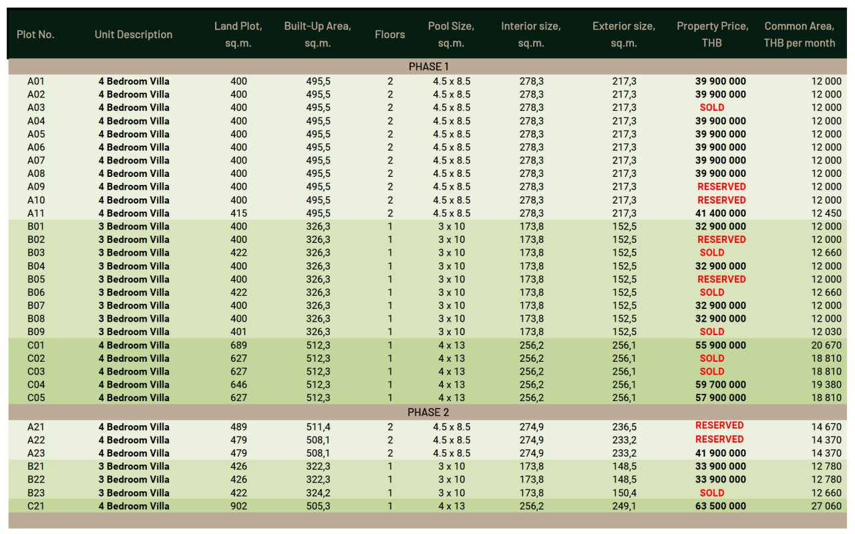Click the PHASE 1 section row
The image size is (855, 534).
(428, 67)
